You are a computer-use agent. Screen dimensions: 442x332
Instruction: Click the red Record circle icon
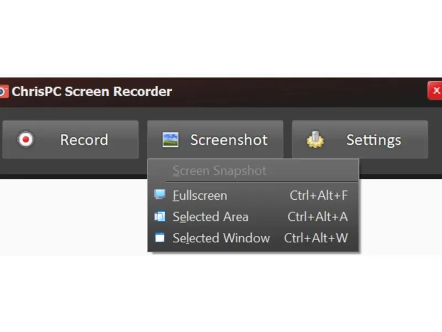coord(25,139)
